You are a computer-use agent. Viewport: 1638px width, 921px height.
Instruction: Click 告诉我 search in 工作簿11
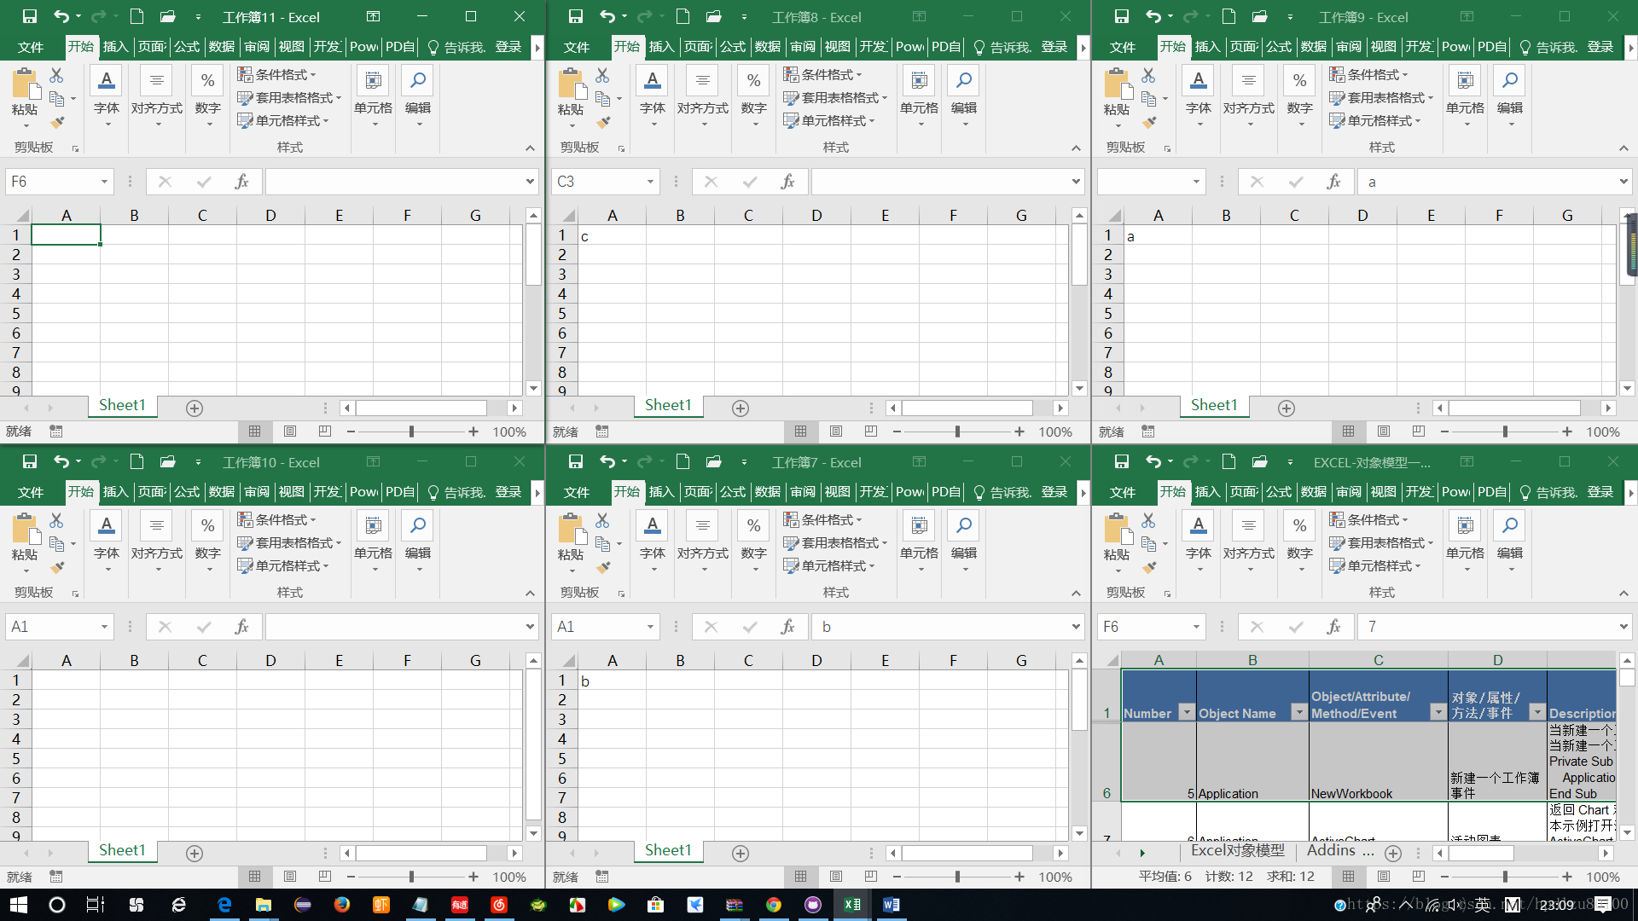click(456, 47)
